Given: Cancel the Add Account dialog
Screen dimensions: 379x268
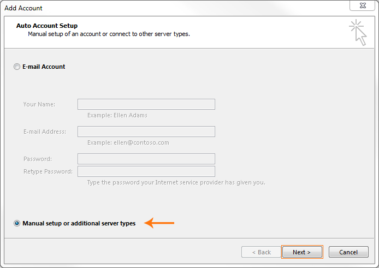Looking at the screenshot, I should pyautogui.click(x=348, y=252).
